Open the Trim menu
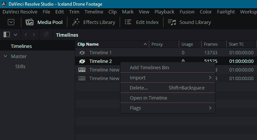The width and height of the screenshot is (257, 140). (x=74, y=12)
